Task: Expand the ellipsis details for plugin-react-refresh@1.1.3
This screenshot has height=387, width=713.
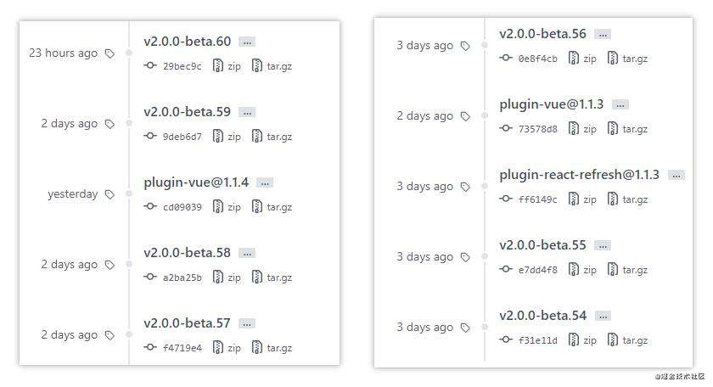Action: [677, 175]
